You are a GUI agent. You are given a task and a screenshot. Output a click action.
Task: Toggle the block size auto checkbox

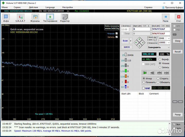point(155,40)
